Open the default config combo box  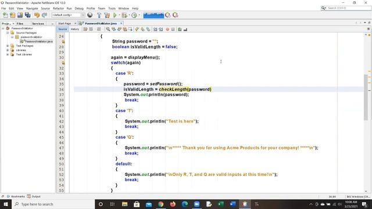tap(69, 15)
